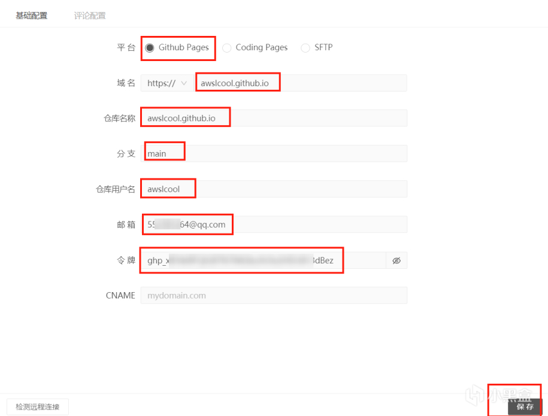Open the 评论配置 tab
The image size is (548, 416).
90,16
